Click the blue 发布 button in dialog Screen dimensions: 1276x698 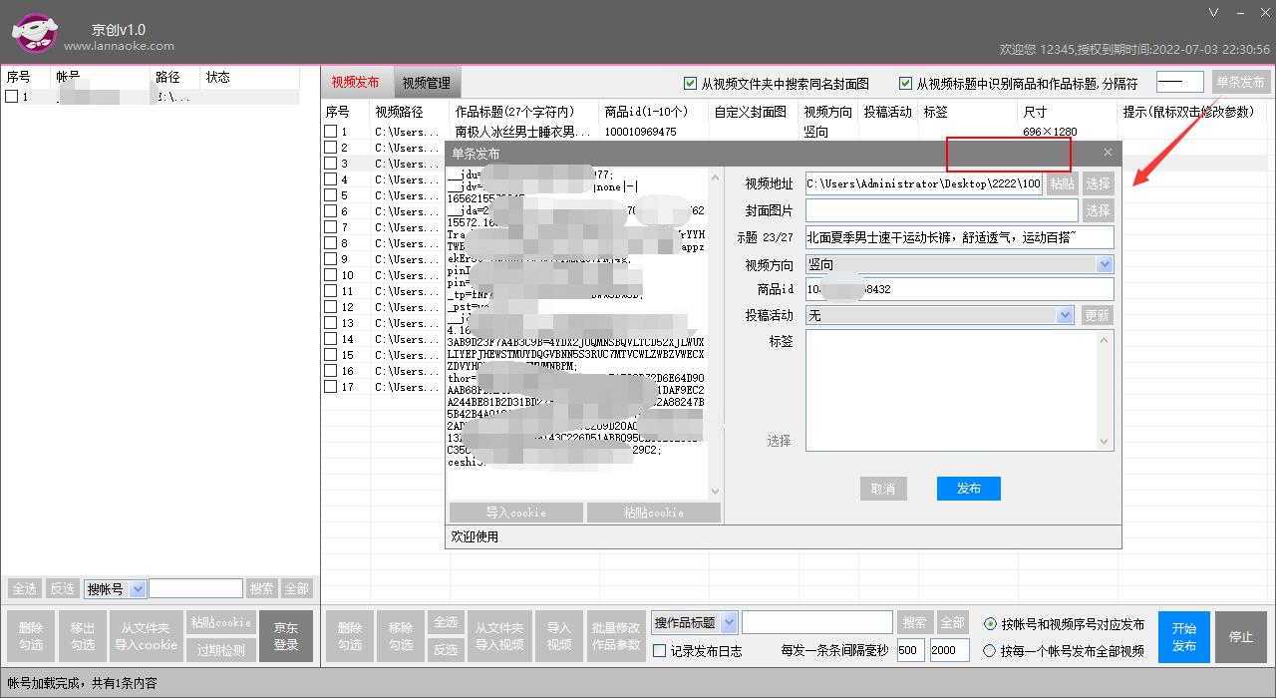tap(968, 489)
